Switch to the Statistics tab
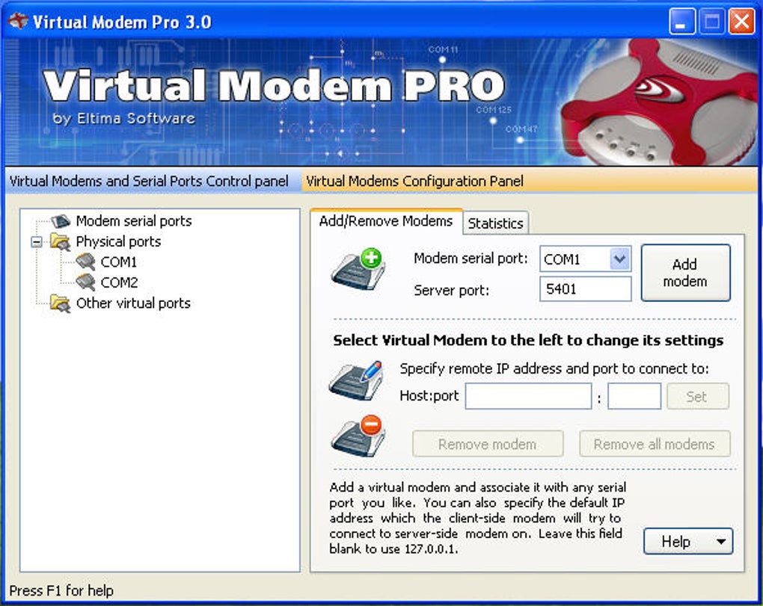763x606 pixels. [495, 223]
